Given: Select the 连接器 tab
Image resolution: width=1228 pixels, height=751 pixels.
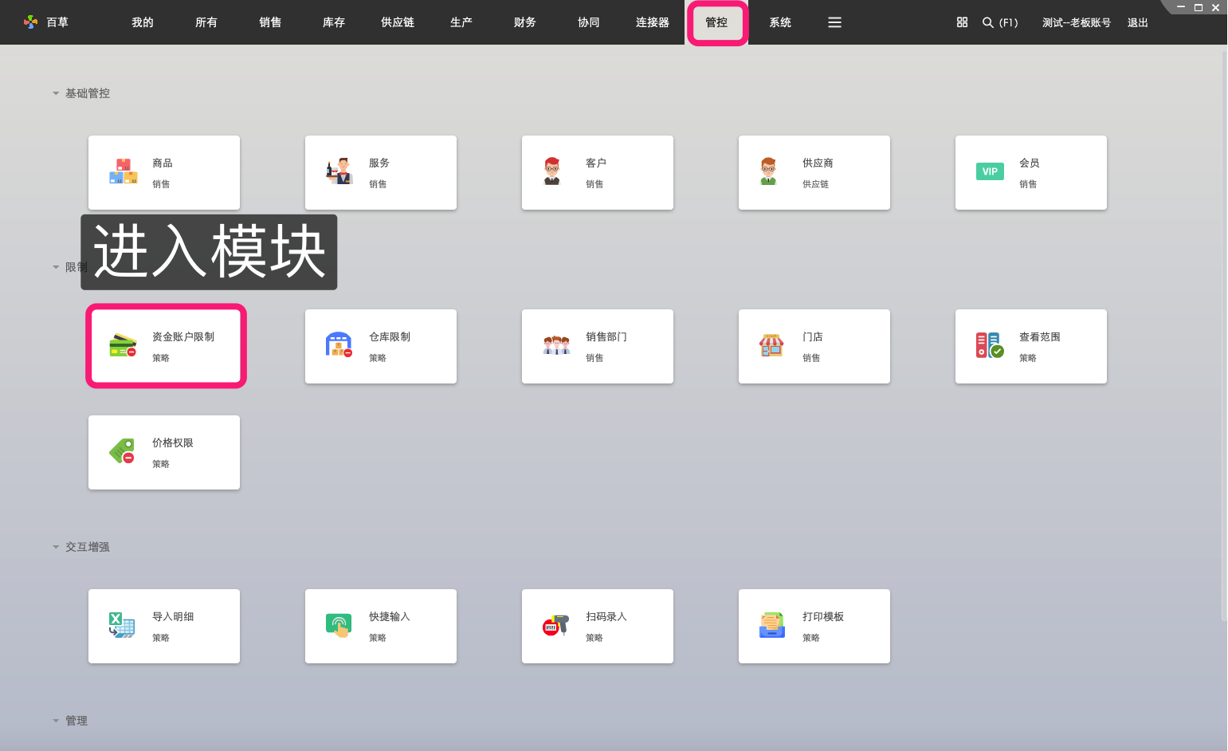Looking at the screenshot, I should pyautogui.click(x=653, y=22).
